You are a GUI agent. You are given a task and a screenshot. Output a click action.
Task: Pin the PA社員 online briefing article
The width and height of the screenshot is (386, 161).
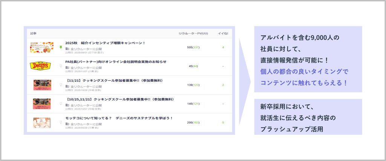pyautogui.click(x=61, y=66)
